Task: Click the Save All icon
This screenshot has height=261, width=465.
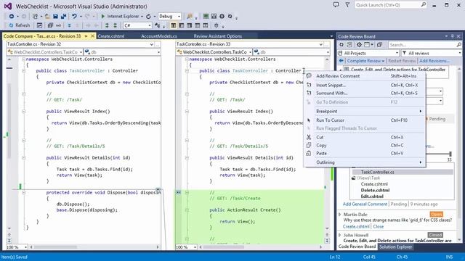Action: pos(63,17)
